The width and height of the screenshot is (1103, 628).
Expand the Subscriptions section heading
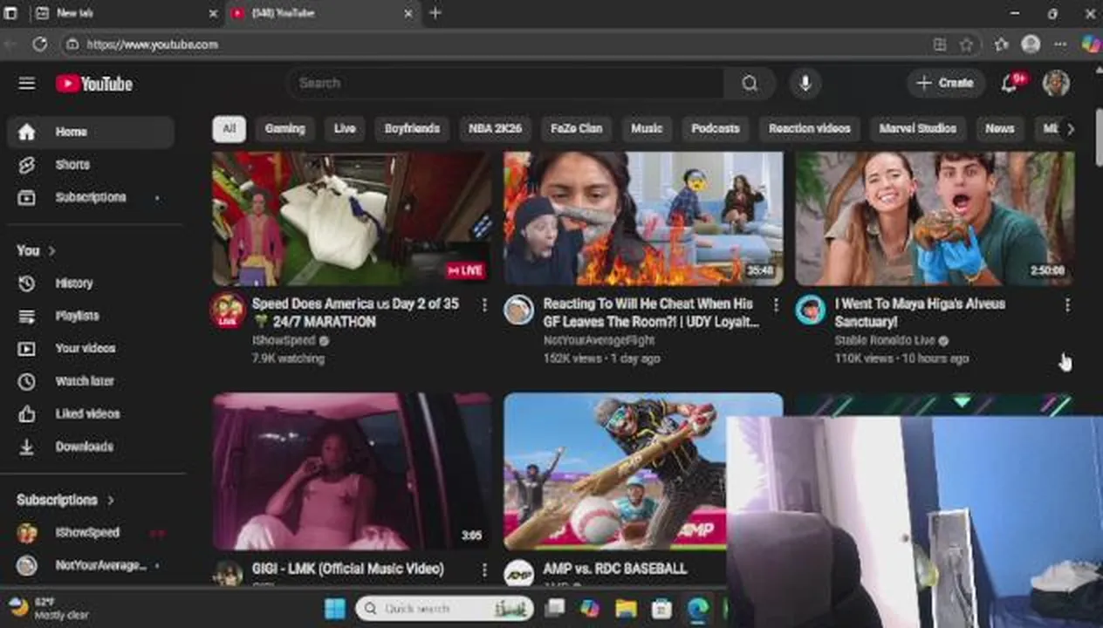click(x=65, y=501)
